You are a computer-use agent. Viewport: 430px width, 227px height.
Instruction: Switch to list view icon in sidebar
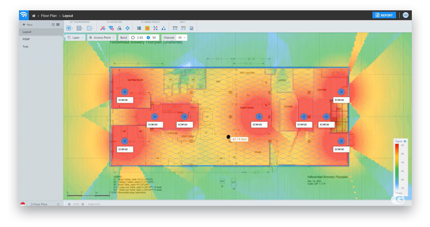pyautogui.click(x=58, y=24)
